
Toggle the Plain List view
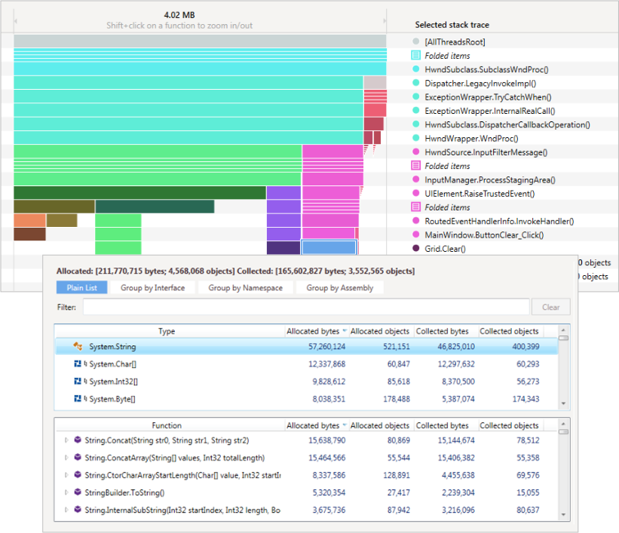[80, 287]
